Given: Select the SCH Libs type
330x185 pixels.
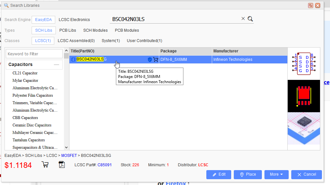Looking at the screenshot, I should 44,30.
